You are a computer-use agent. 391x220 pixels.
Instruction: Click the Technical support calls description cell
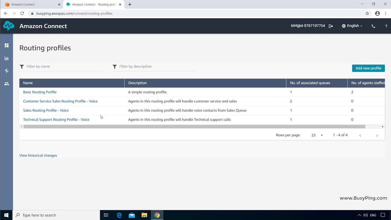(179, 119)
